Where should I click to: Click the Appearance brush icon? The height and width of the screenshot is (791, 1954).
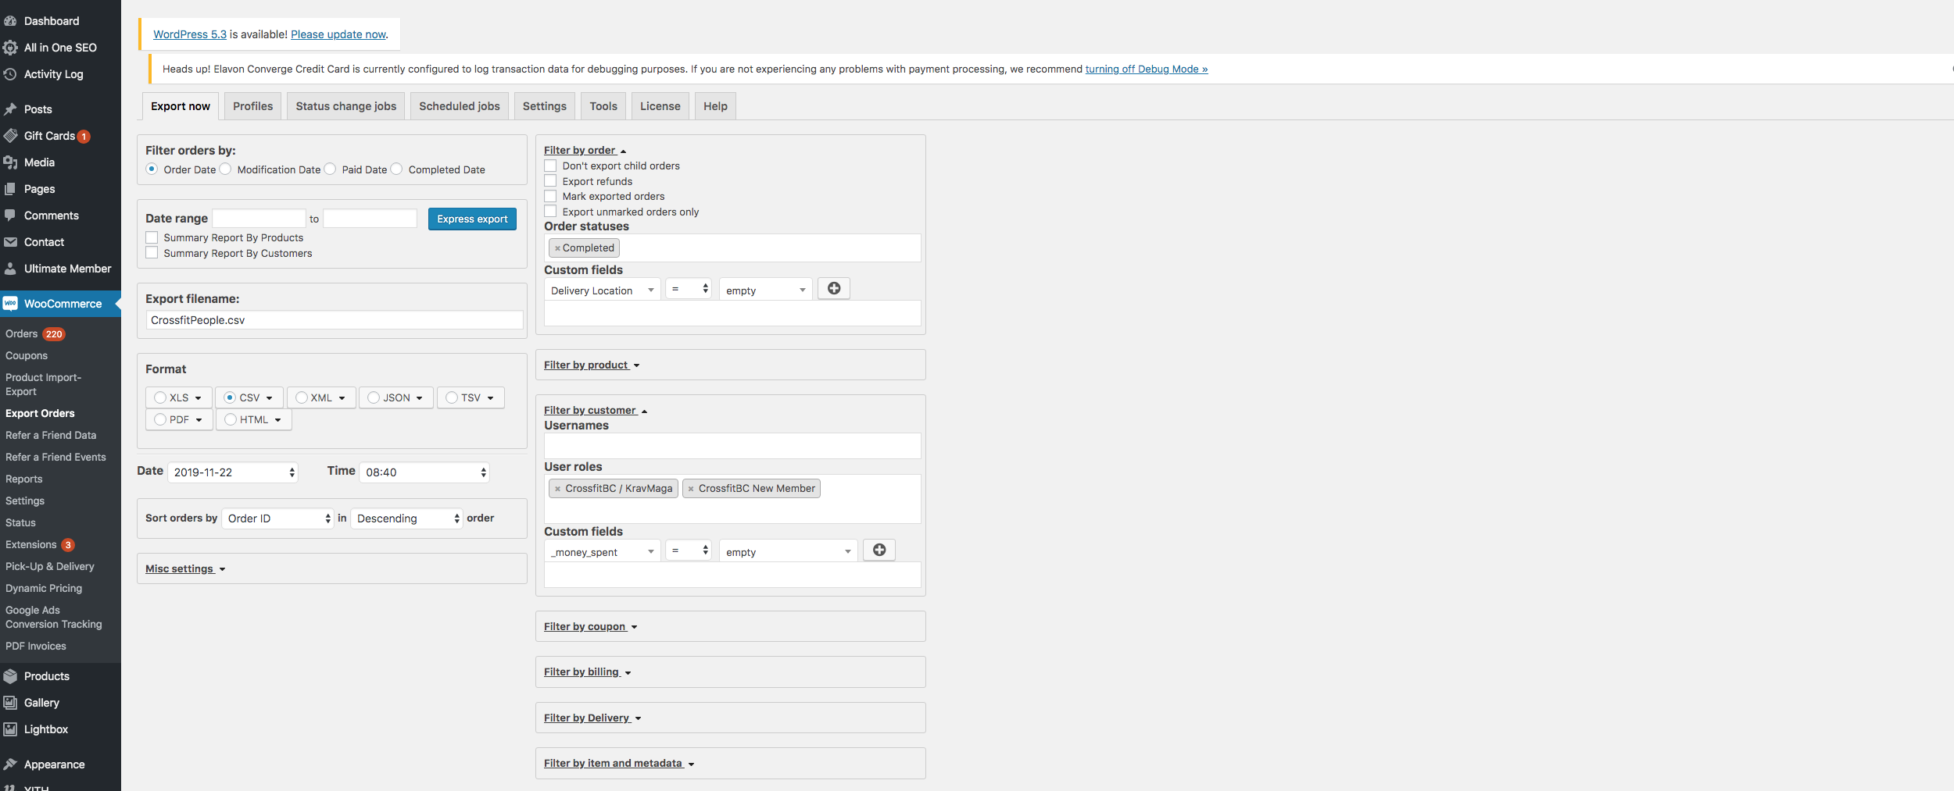coord(10,764)
